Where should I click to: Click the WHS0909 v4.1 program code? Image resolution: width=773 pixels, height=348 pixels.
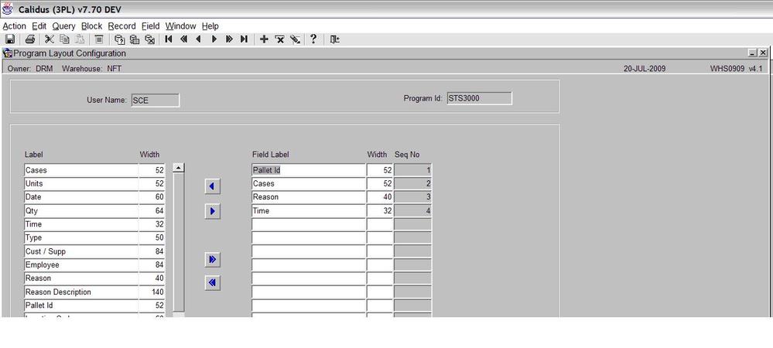(x=736, y=69)
